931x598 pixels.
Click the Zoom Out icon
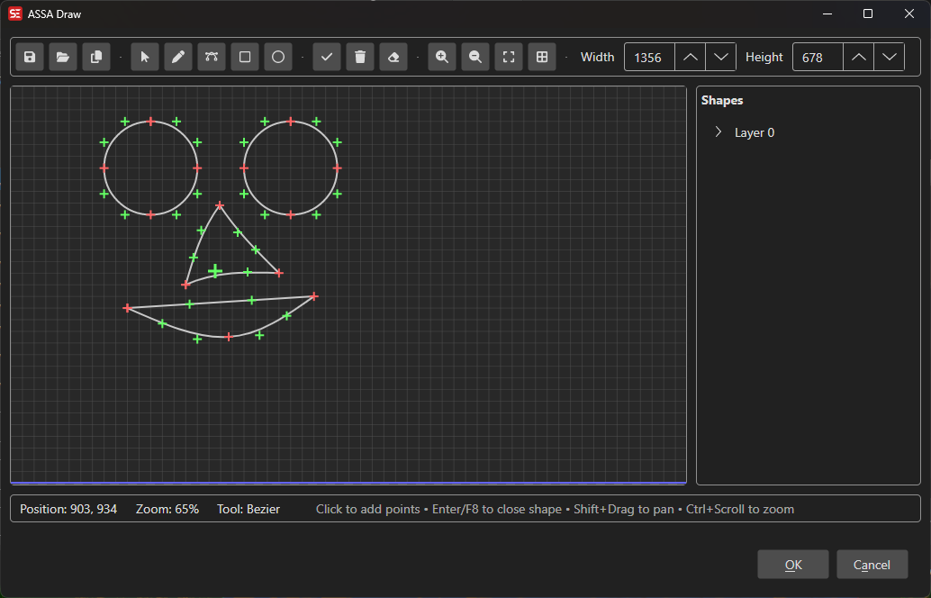pos(475,56)
